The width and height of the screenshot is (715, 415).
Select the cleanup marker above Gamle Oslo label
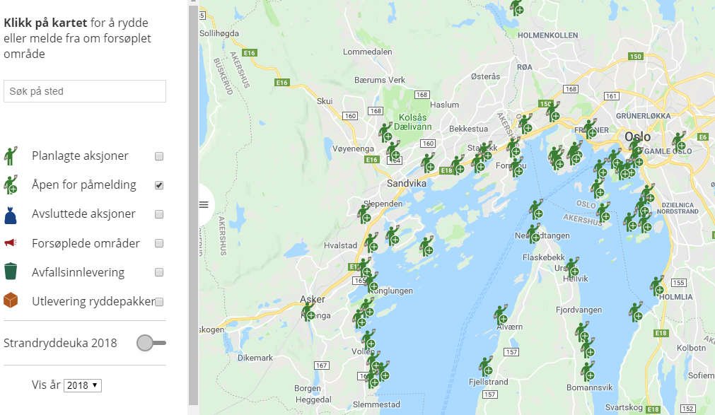pyautogui.click(x=679, y=141)
